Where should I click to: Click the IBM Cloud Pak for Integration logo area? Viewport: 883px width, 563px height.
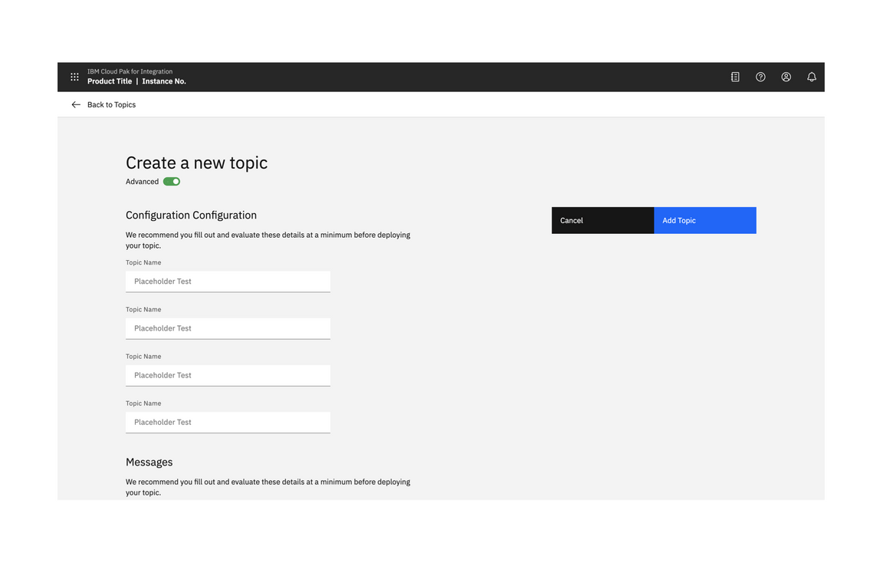(130, 71)
